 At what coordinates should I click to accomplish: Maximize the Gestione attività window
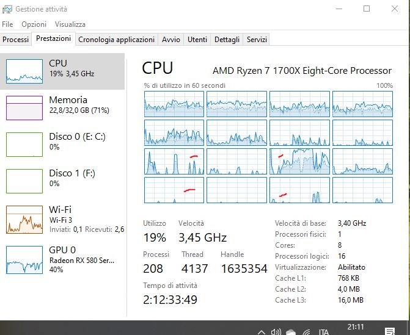[367, 9]
